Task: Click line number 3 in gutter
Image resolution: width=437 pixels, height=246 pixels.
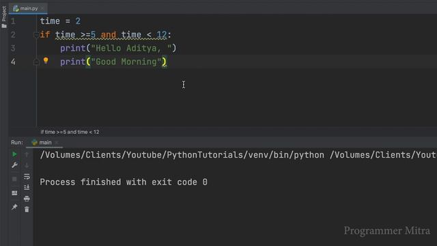Action: coord(13,49)
